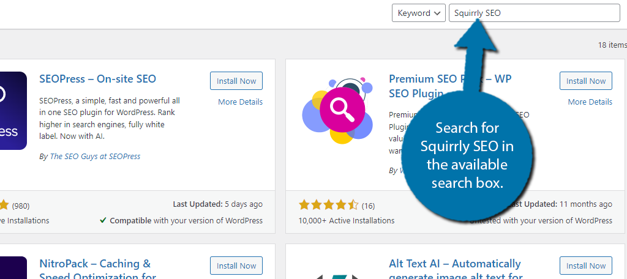Viewport: 627px width, 279px height.
Task: Click the Compatible with your version checkmark
Action: 103,220
